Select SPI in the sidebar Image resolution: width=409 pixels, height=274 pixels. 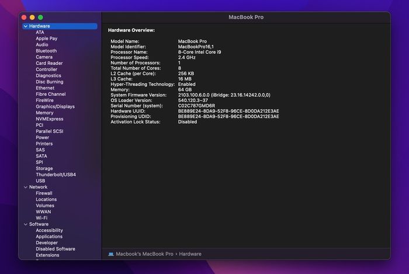coord(39,162)
